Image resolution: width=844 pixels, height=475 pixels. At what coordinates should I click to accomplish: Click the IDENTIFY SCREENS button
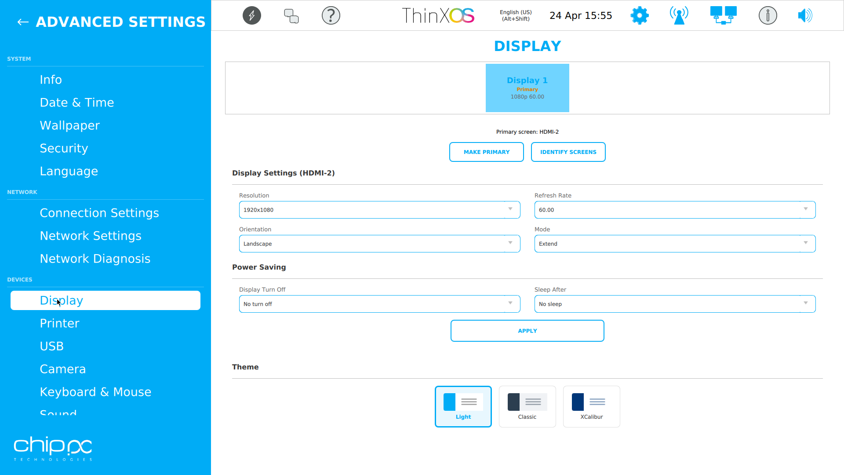[568, 152]
